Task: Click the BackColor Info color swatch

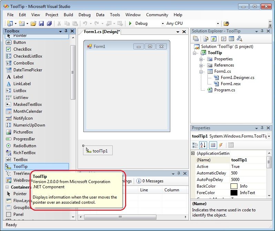Action: point(234,186)
